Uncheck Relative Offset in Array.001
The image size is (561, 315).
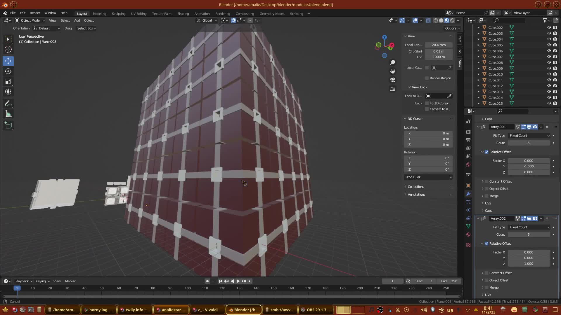pyautogui.click(x=486, y=152)
